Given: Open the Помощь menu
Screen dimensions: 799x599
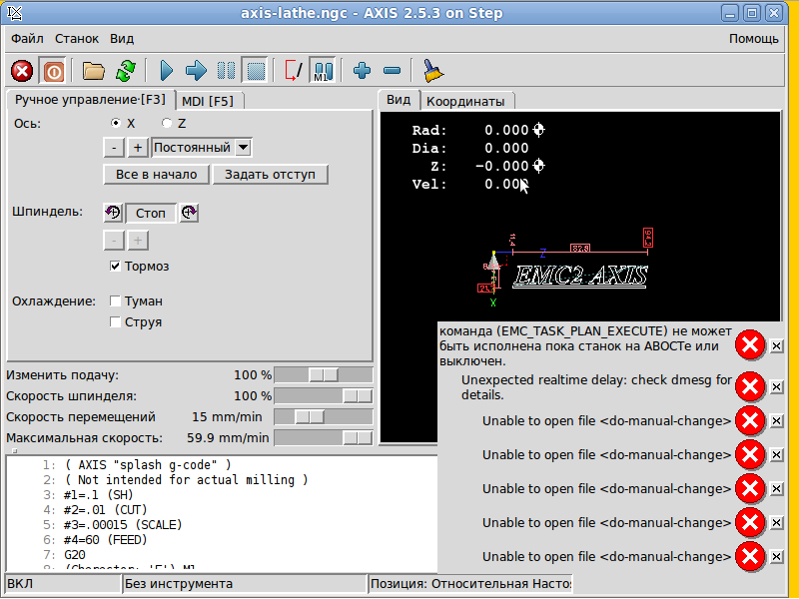Looking at the screenshot, I should click(x=754, y=39).
